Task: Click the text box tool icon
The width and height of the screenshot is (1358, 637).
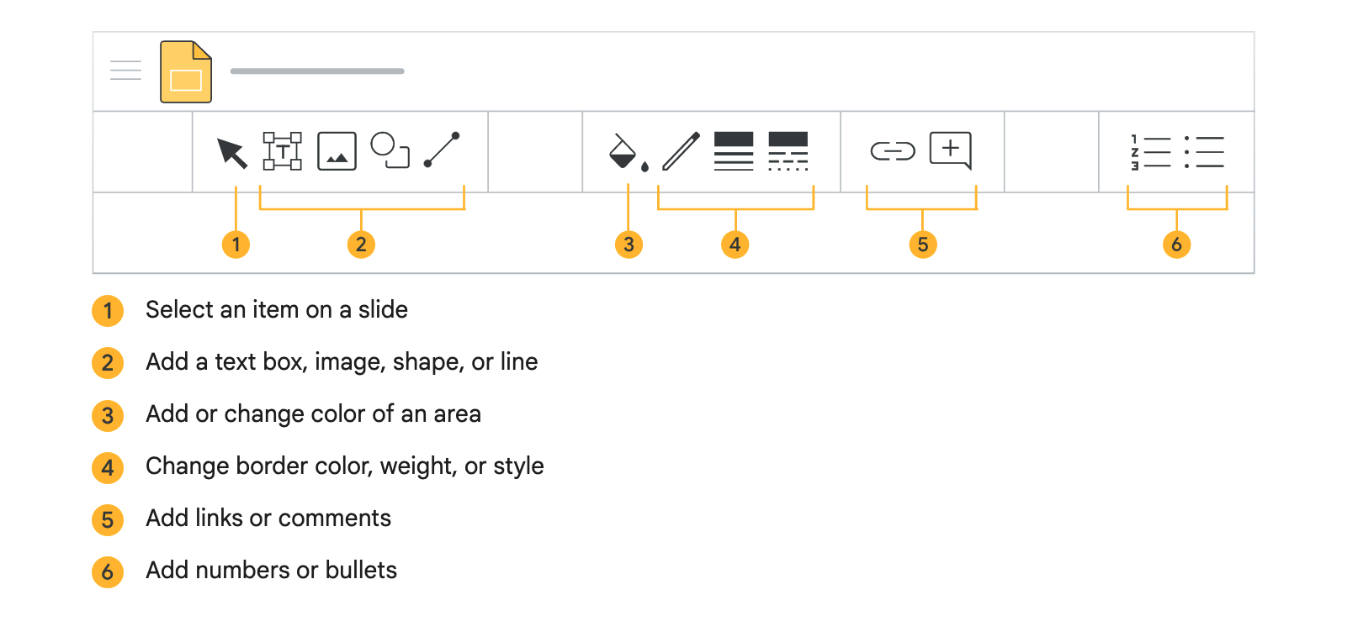Action: pos(282,151)
